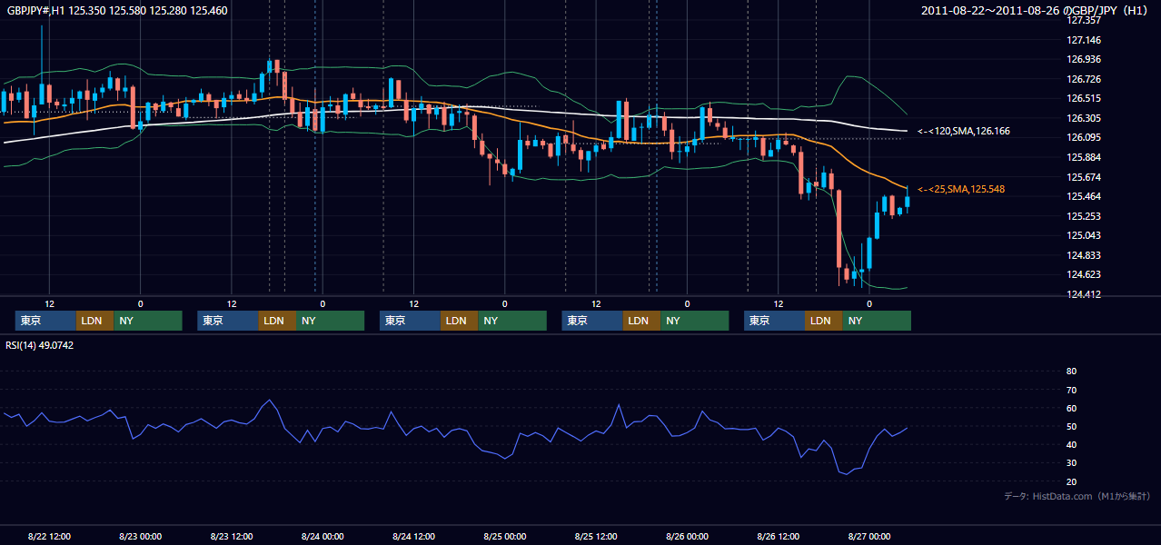1161x545 pixels.
Task: Click the RSI scale value 70
Action: tap(1071, 390)
